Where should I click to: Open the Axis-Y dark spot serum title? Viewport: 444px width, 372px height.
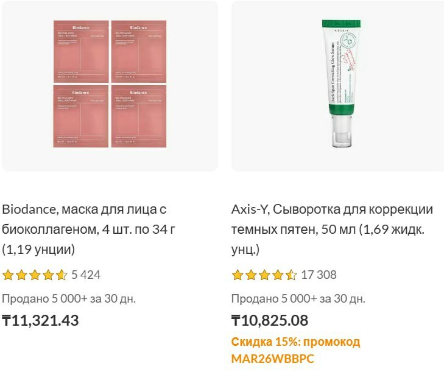click(332, 230)
